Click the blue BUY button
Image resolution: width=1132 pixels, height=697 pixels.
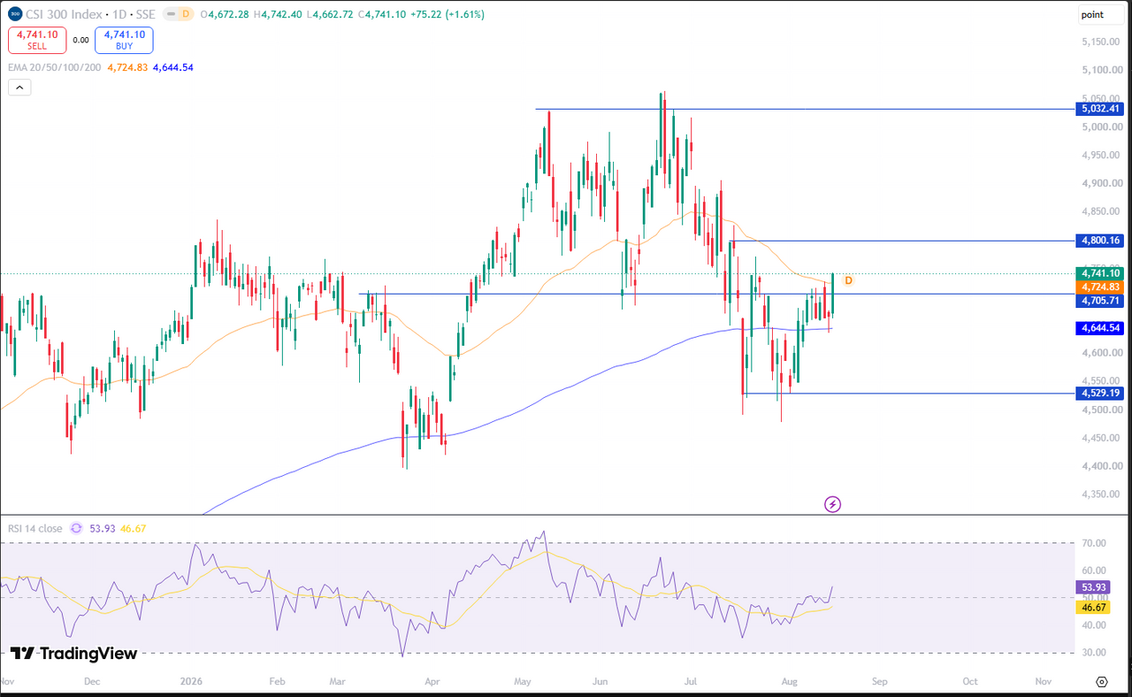pos(124,40)
